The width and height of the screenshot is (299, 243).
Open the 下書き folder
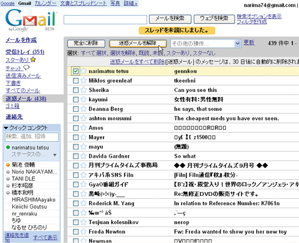[13, 83]
